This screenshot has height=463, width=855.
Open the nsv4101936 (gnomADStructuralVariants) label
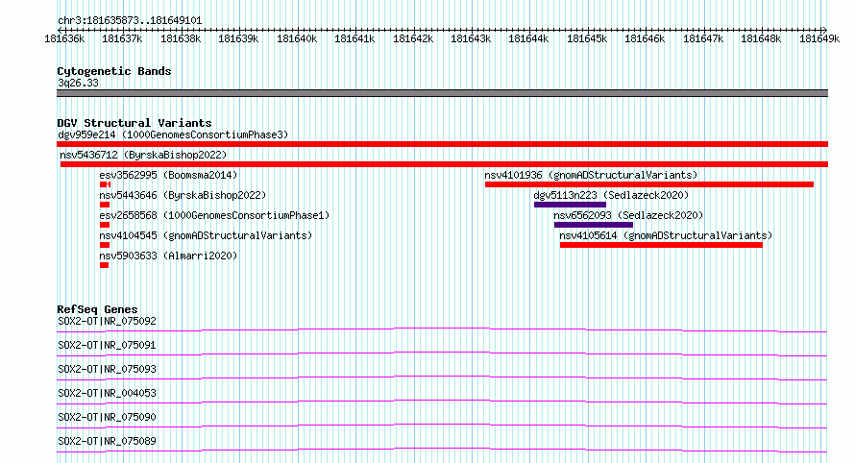tap(591, 175)
